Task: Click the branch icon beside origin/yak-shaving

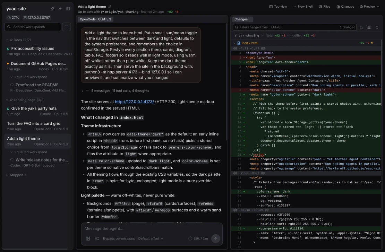Action: point(102,12)
